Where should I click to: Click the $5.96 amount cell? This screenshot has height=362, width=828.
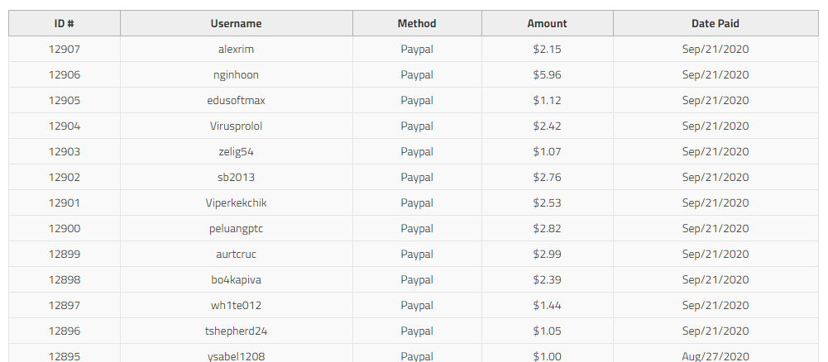pyautogui.click(x=547, y=74)
